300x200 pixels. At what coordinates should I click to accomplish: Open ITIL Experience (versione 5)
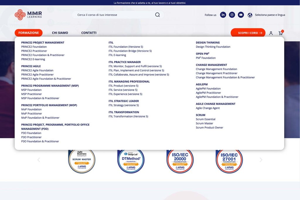[x=125, y=94]
